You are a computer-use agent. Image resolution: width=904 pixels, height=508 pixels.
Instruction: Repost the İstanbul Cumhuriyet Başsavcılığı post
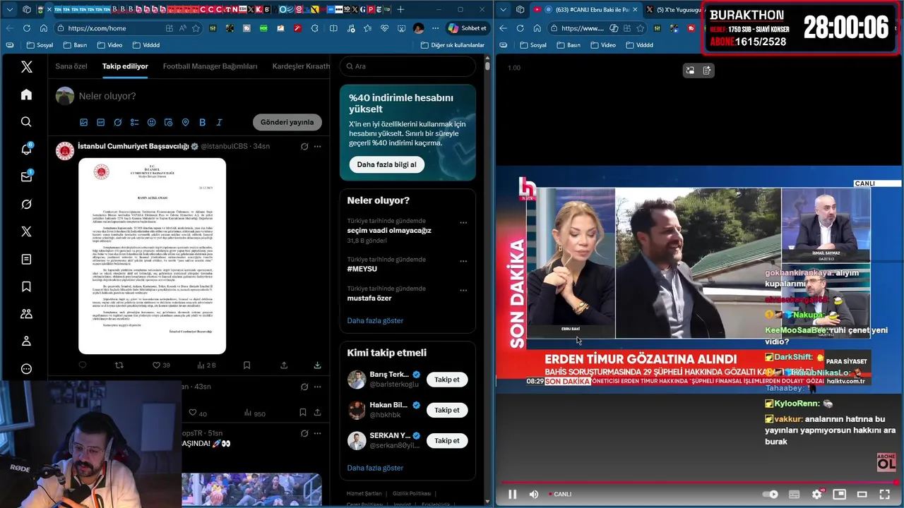[119, 365]
